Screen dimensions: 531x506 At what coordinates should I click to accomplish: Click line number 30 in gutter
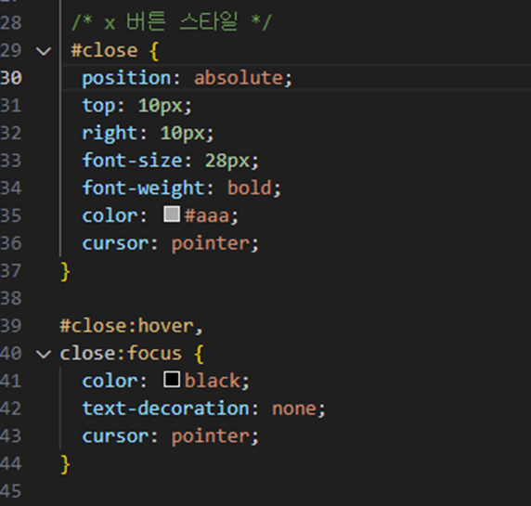point(11,78)
